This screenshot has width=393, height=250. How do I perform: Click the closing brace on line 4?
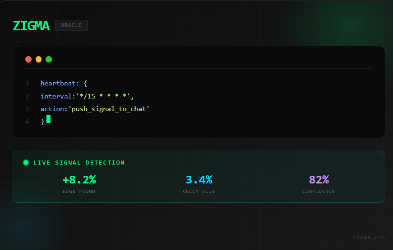tap(42, 122)
